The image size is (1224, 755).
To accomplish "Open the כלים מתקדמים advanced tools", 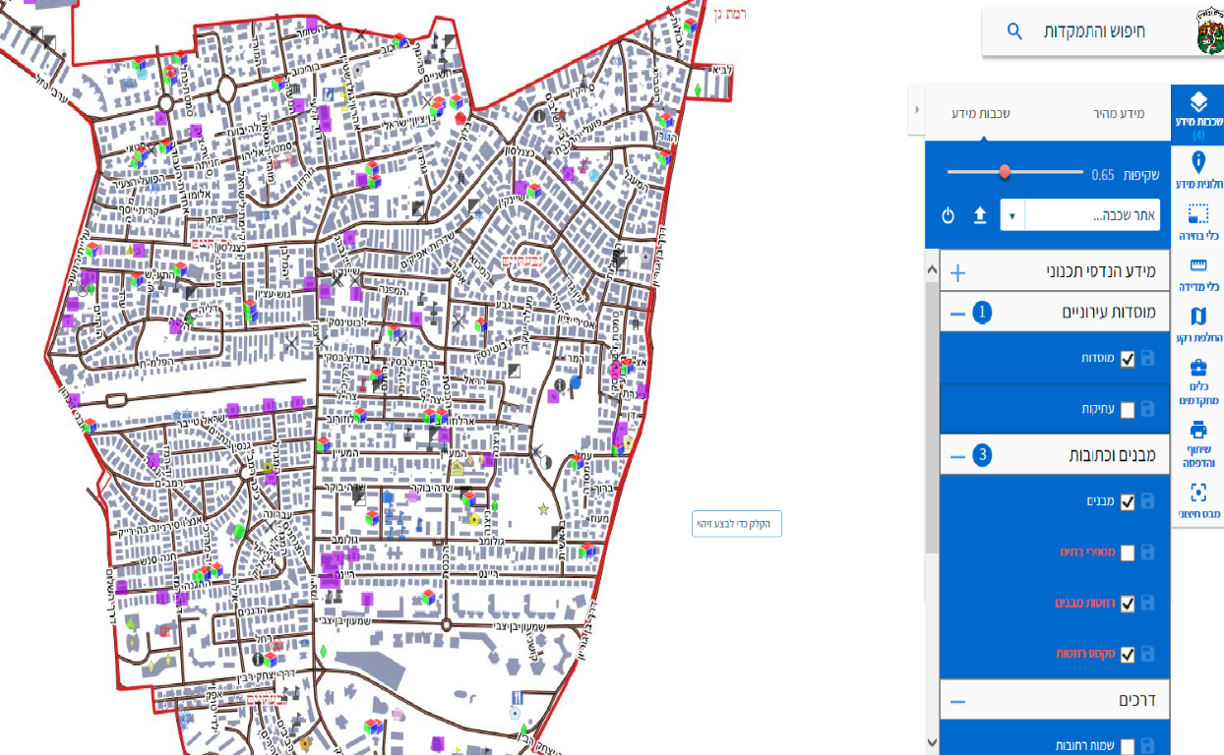I will coord(1197,379).
